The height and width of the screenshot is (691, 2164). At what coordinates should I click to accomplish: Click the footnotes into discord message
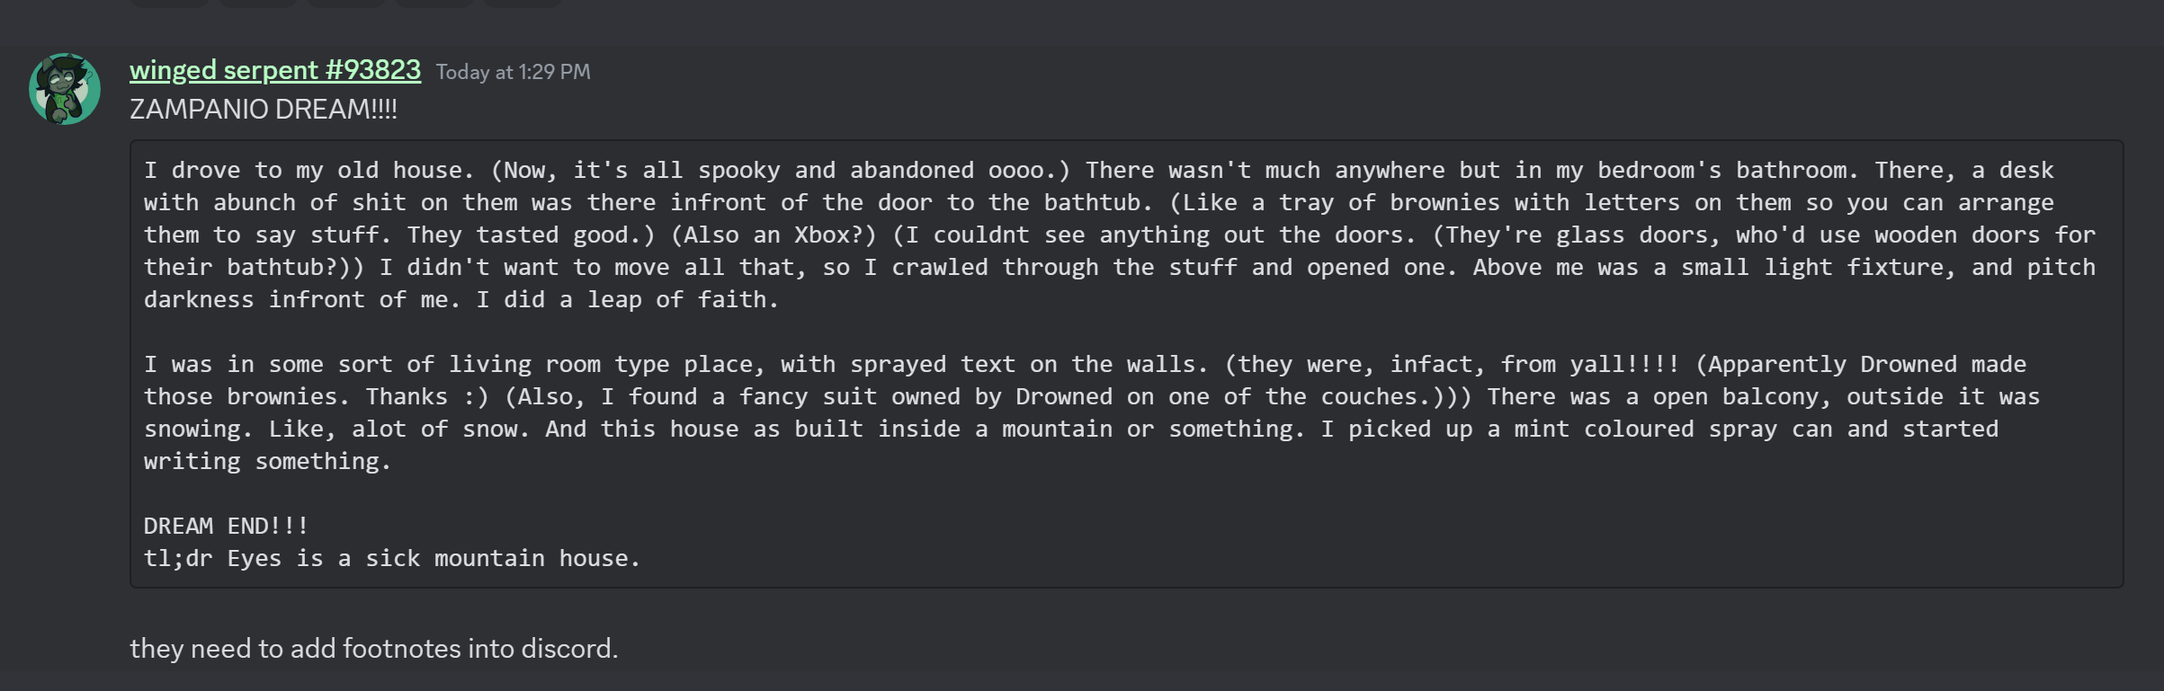pos(373,648)
